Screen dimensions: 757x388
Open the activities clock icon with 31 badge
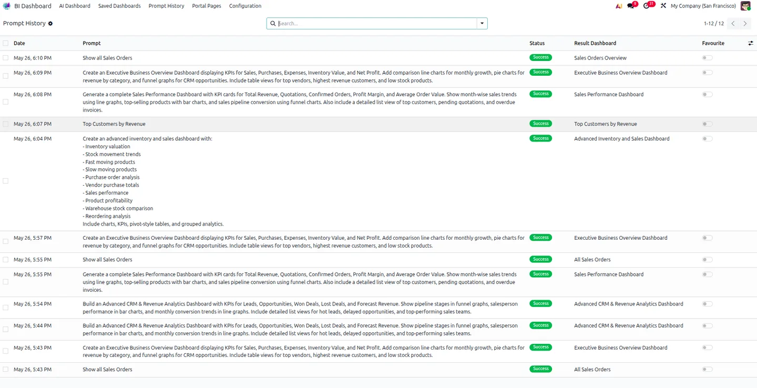647,6
